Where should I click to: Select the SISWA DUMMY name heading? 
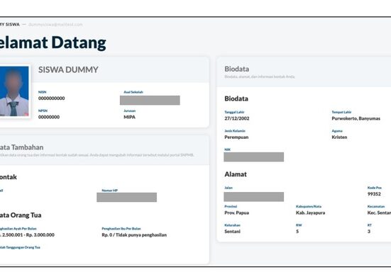click(68, 69)
